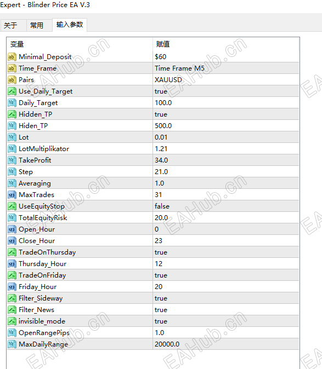Image resolution: width=322 pixels, height=369 pixels.
Task: Click the Friday_Hour integer icon
Action: pyautogui.click(x=12, y=287)
